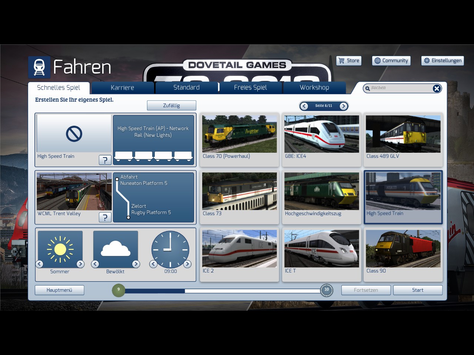Select the cloud weather icon
The width and height of the screenshot is (474, 355).
point(116,249)
